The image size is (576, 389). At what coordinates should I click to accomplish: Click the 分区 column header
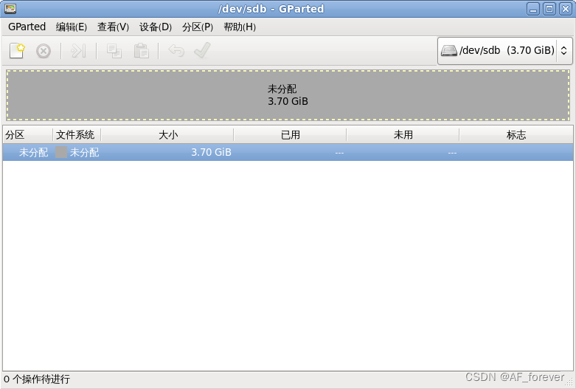click(x=28, y=134)
